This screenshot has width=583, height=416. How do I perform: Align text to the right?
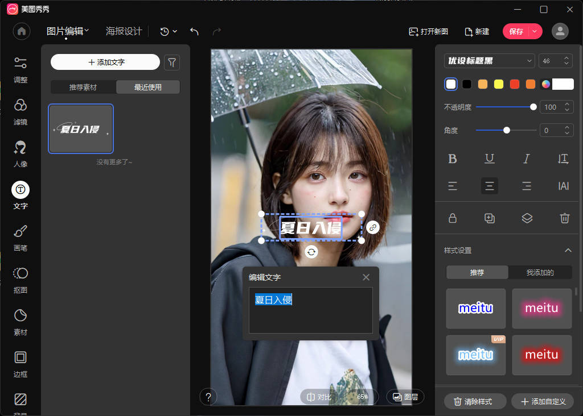[527, 186]
